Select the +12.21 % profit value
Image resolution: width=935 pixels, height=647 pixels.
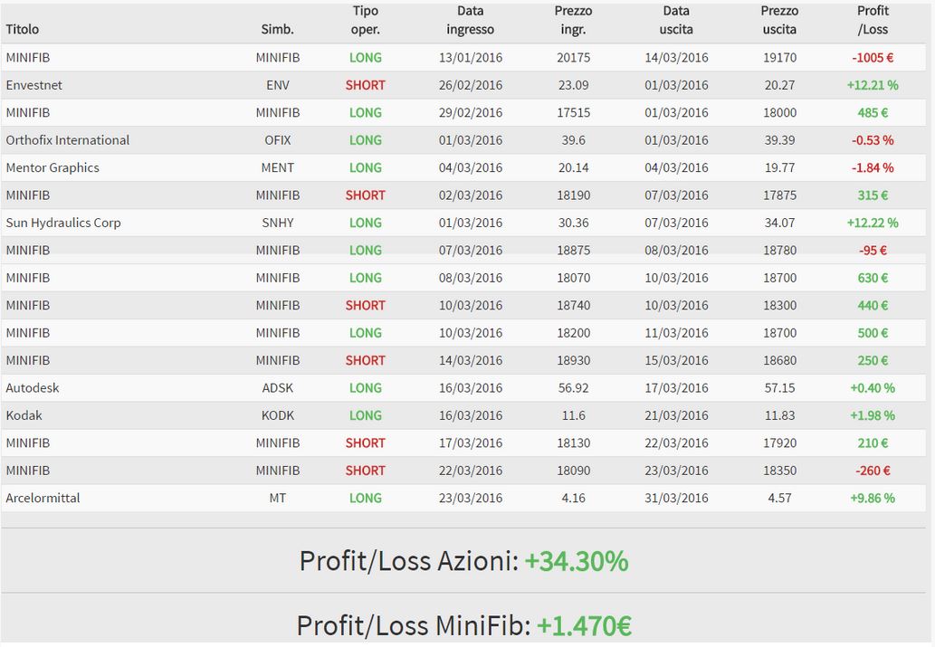[873, 85]
